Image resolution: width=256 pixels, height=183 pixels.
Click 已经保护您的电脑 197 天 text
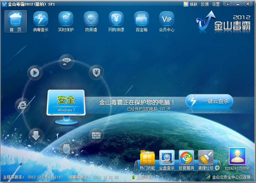[149, 109]
